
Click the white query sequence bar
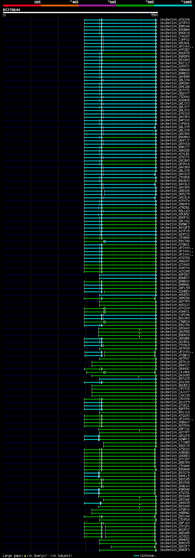point(80,13)
